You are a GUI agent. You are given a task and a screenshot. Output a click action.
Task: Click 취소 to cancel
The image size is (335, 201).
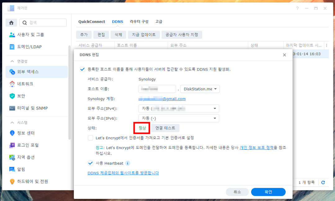pos(237,192)
